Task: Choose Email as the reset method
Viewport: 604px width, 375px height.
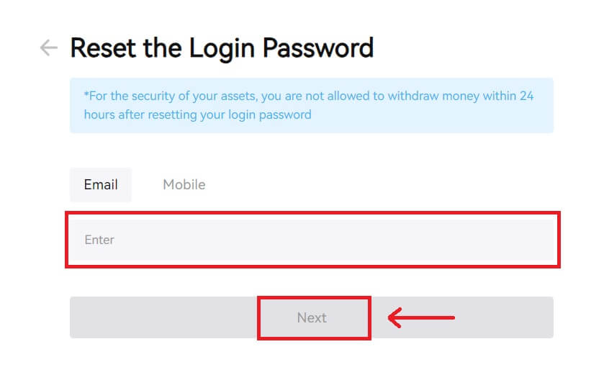Action: pyautogui.click(x=101, y=184)
